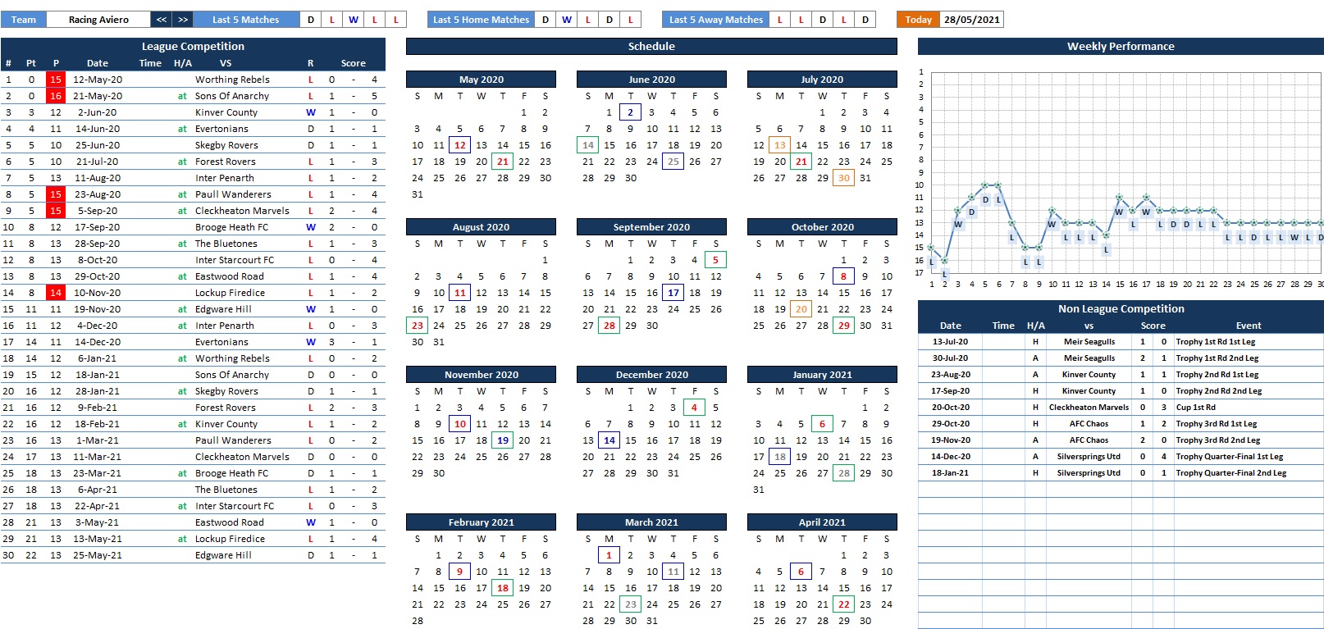Select red-boxed 12 in May 2020 calendar
The height and width of the screenshot is (629, 1324).
point(460,145)
